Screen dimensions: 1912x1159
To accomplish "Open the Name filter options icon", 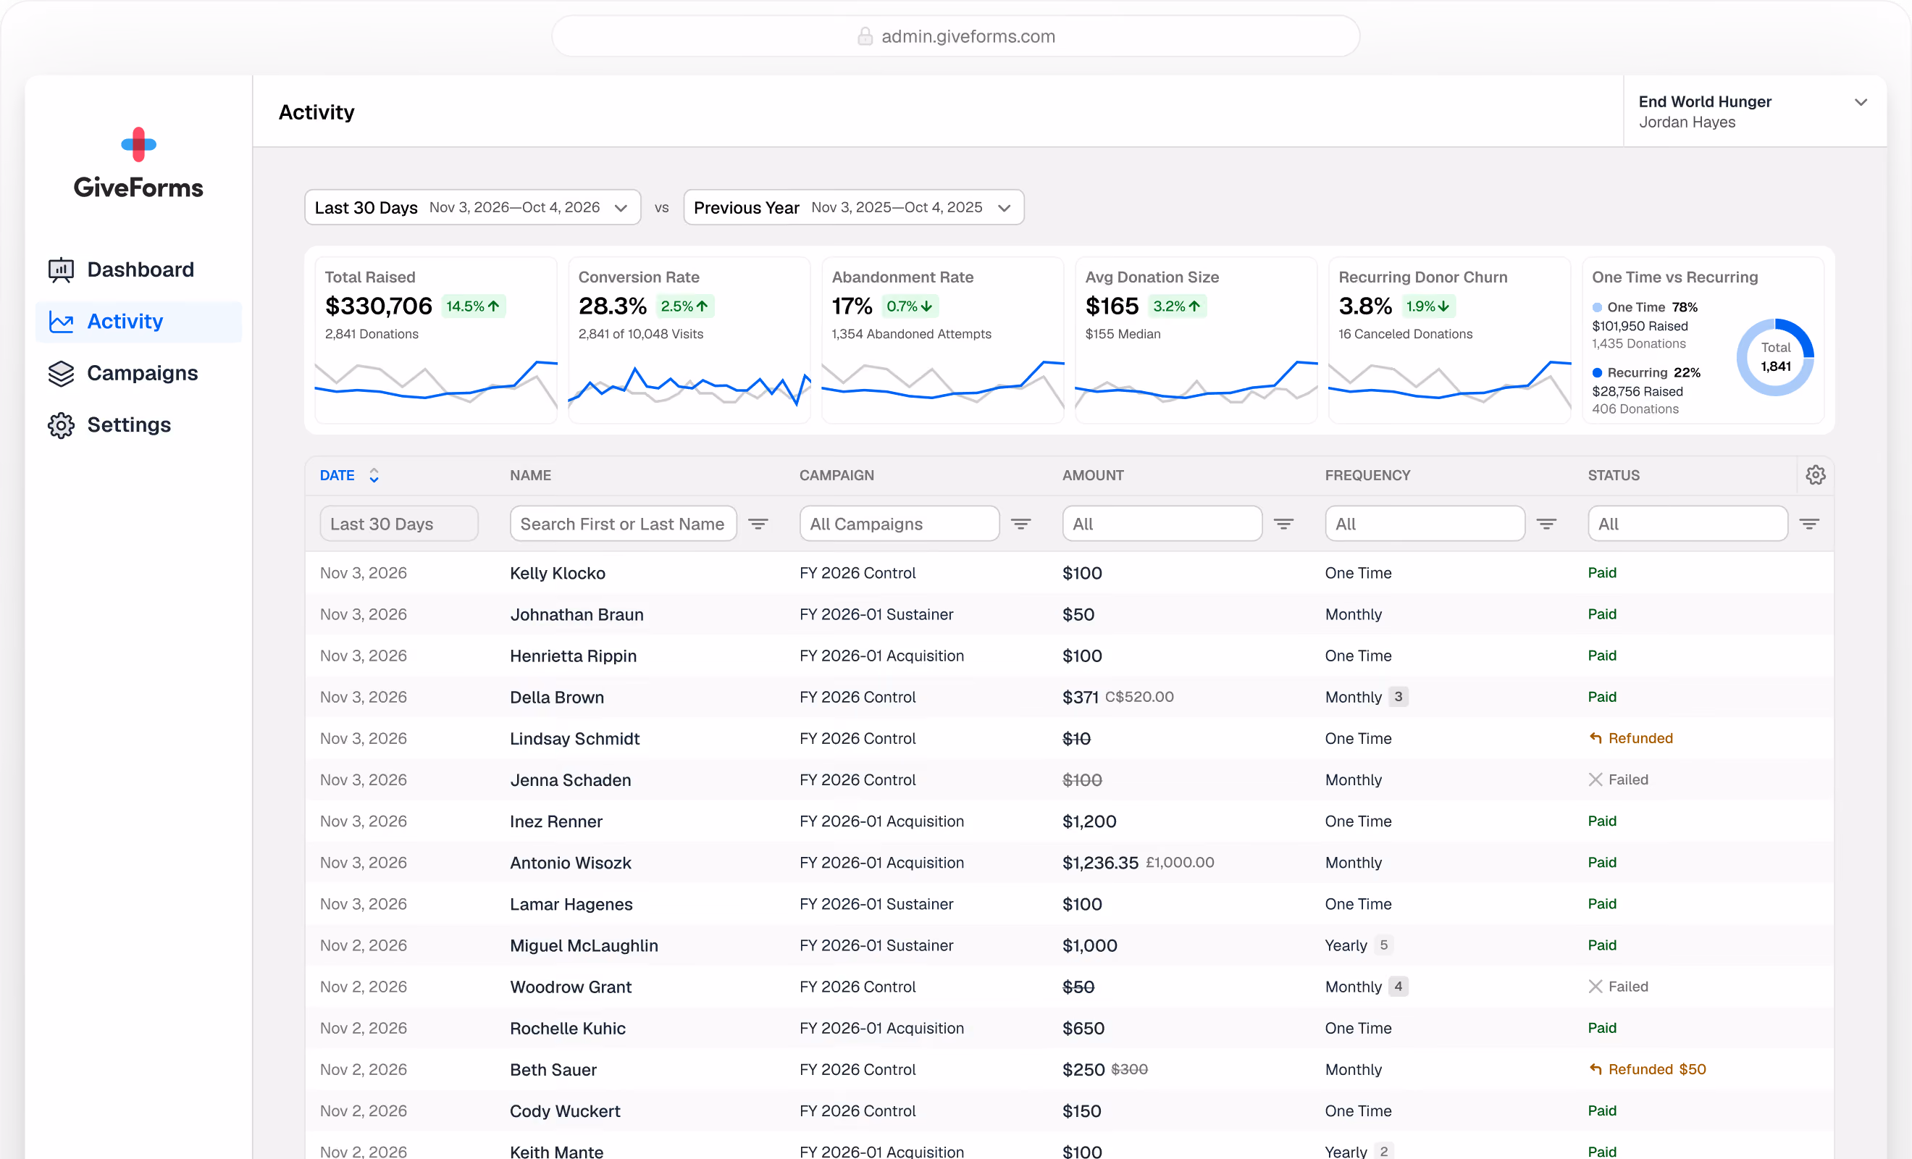I will coord(758,524).
